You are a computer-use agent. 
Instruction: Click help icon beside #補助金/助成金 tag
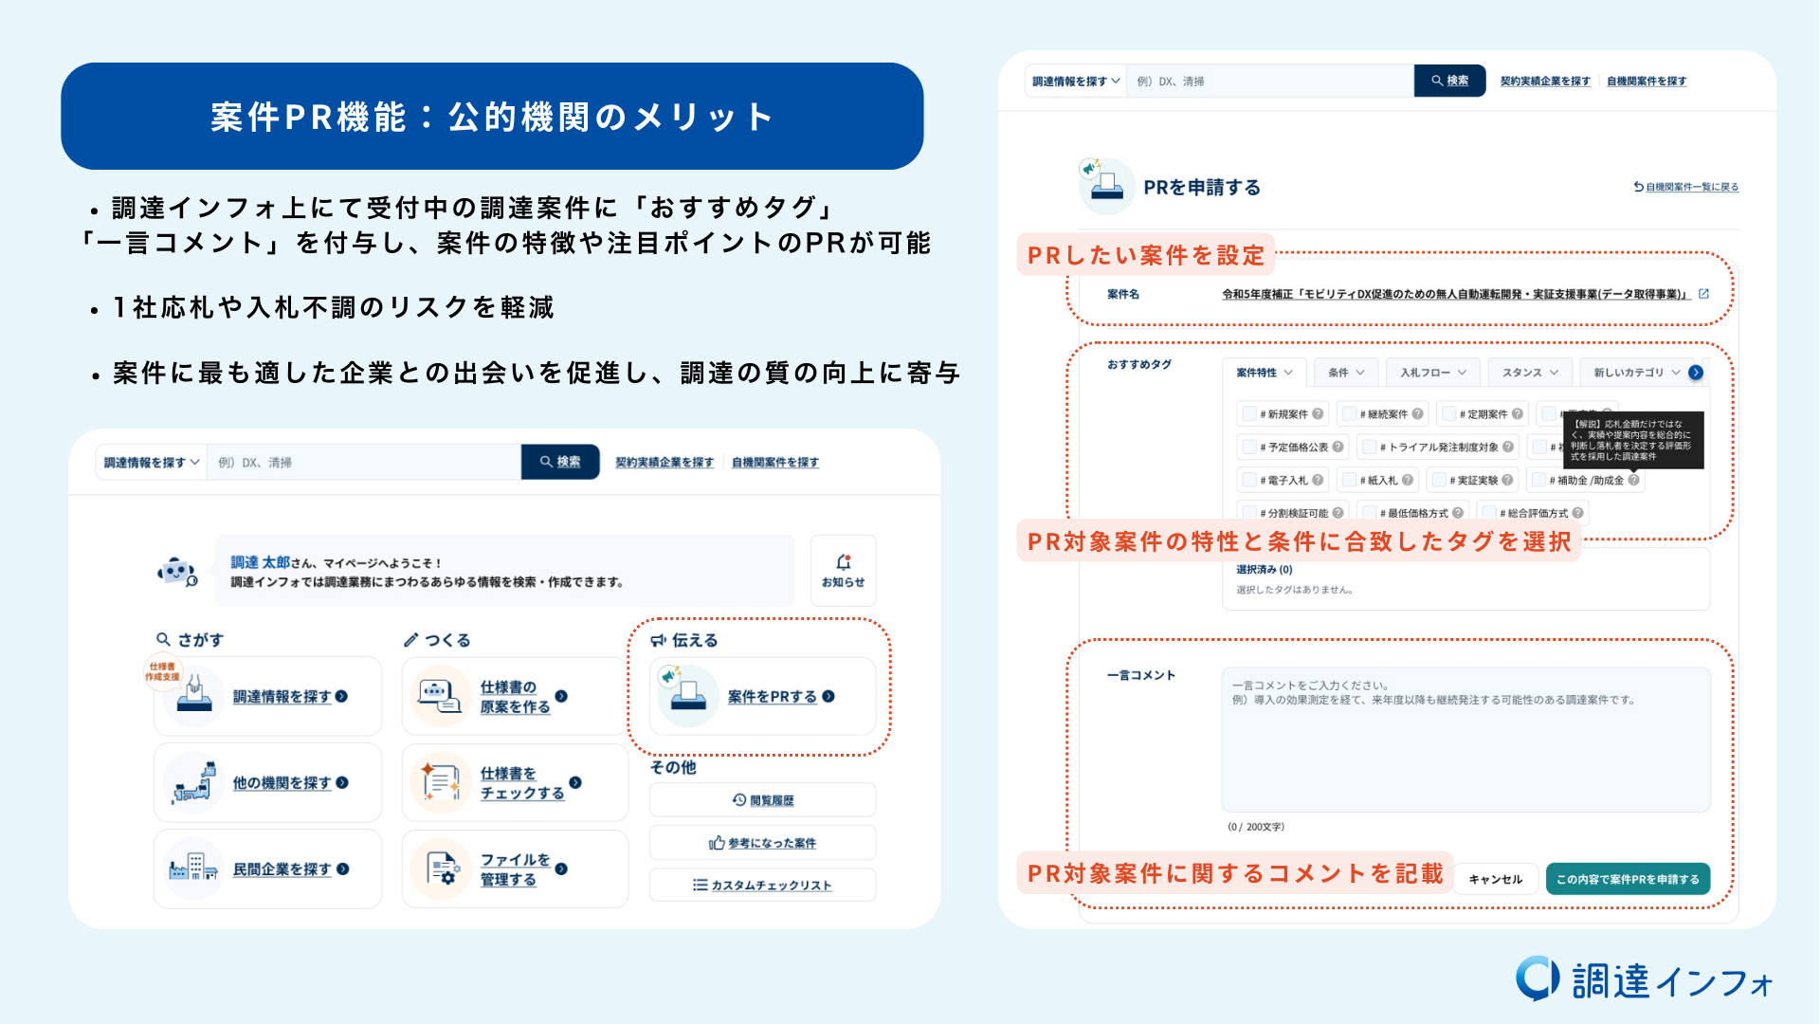[x=1633, y=481]
